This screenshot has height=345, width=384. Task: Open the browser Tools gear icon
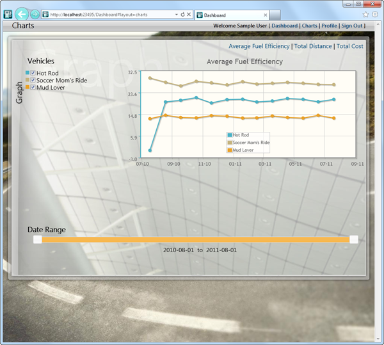[x=375, y=14]
